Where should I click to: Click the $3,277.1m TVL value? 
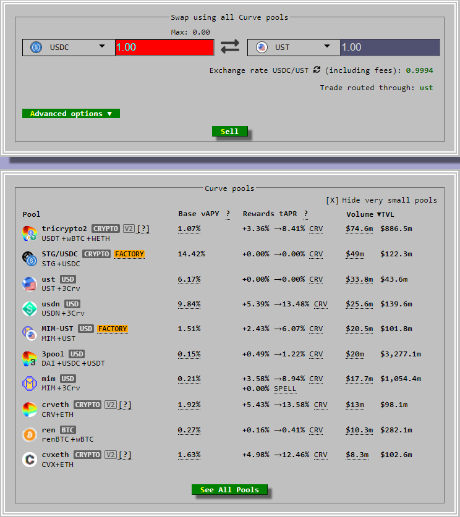coord(401,354)
